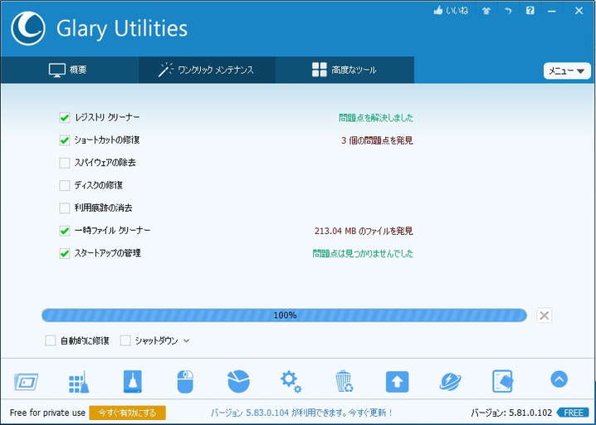Click the 問題点を解決しました status text
The height and width of the screenshot is (425, 596).
pos(376,118)
